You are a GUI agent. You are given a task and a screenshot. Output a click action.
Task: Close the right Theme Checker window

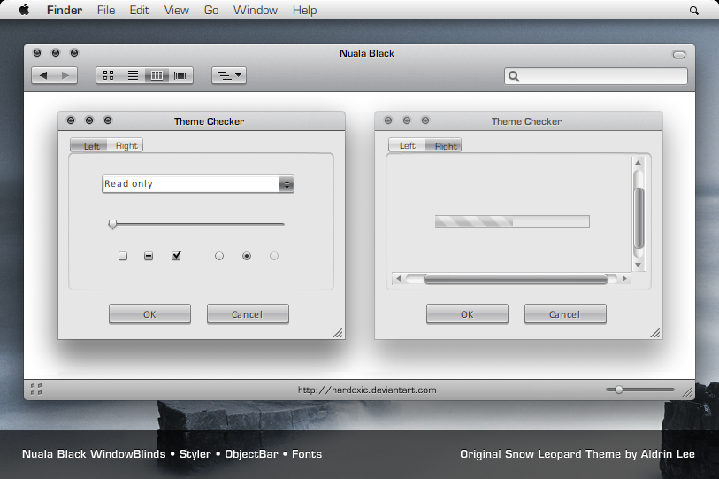pyautogui.click(x=388, y=120)
